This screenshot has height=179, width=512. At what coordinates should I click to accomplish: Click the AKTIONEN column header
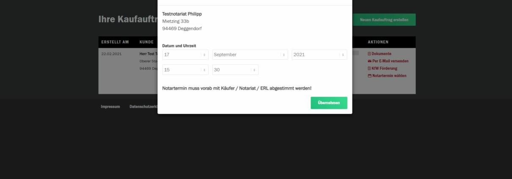pyautogui.click(x=378, y=42)
